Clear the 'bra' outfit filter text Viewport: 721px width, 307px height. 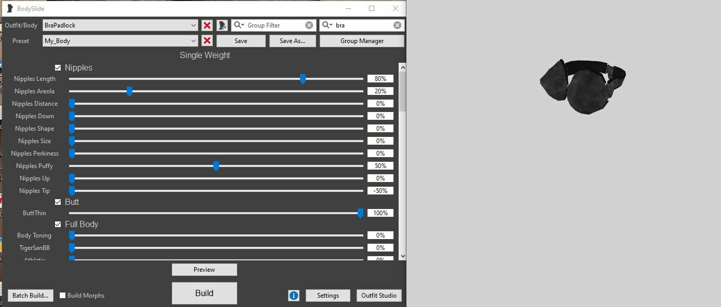(x=397, y=25)
